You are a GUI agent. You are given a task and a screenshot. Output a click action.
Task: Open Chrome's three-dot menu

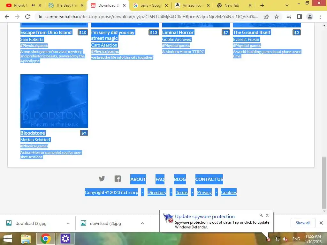[320, 17]
